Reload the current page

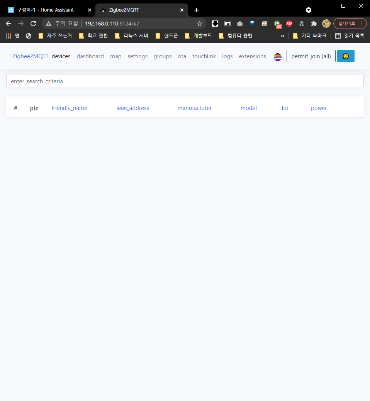pyautogui.click(x=33, y=24)
